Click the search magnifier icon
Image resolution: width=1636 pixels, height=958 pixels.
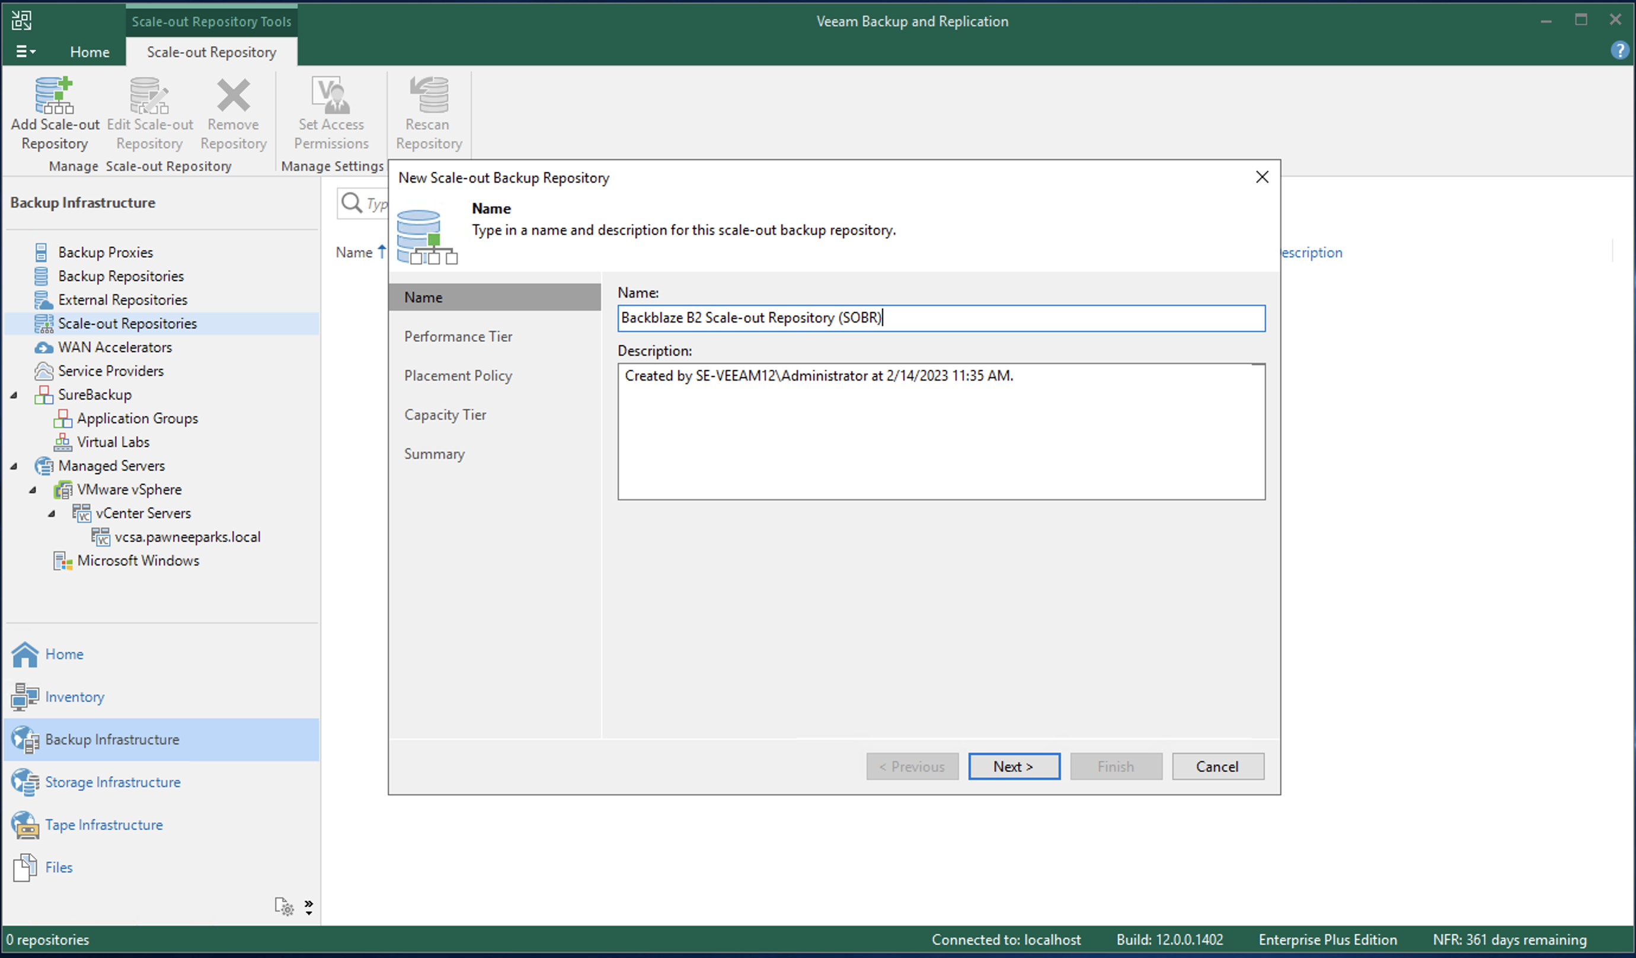coord(352,203)
